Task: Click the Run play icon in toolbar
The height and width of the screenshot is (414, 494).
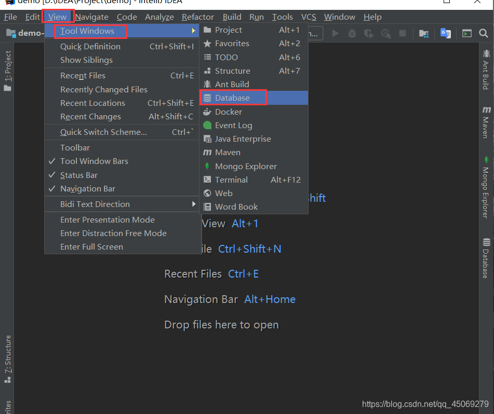Action: coord(336,33)
